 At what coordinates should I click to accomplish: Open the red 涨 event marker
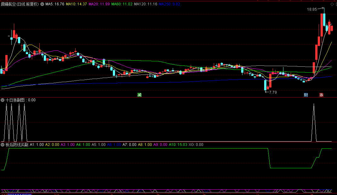321,95
